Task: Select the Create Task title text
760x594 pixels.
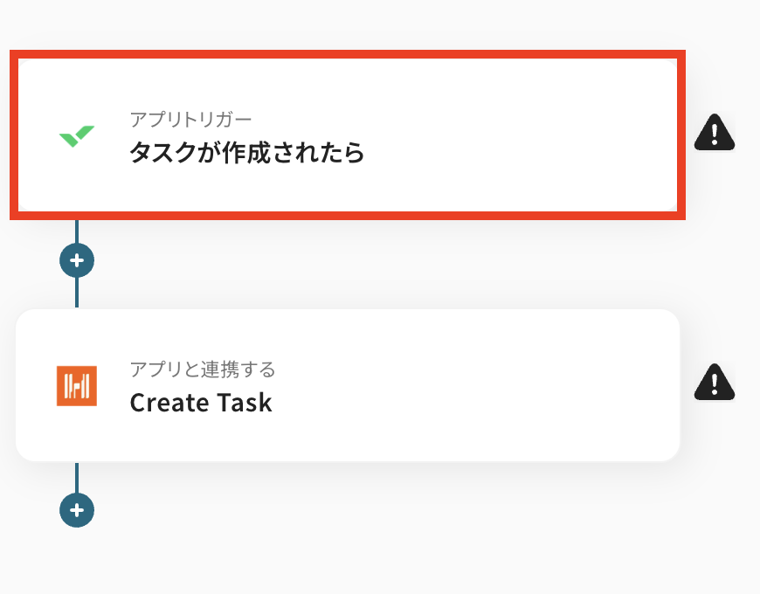Action: (x=201, y=404)
